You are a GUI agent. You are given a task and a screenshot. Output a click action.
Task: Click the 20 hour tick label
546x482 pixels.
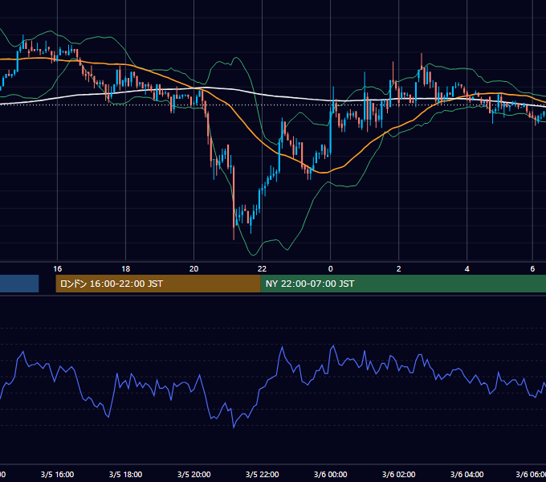coord(194,269)
